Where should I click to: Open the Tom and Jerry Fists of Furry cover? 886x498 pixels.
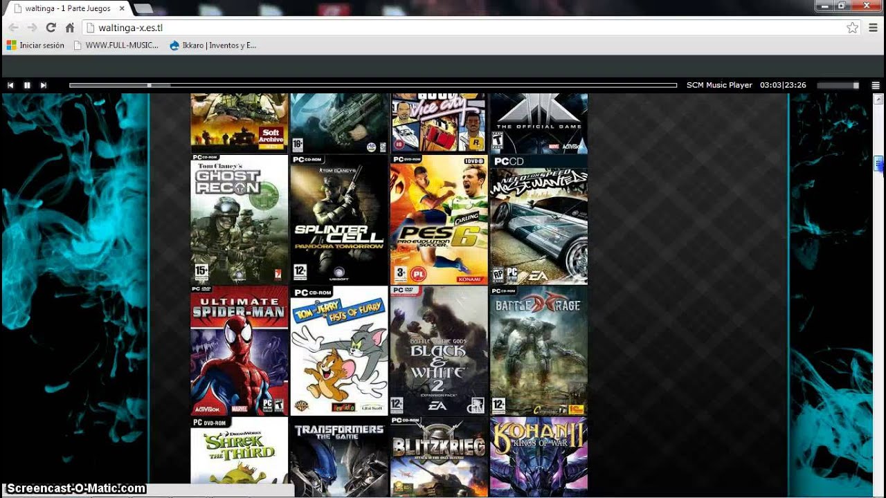tap(339, 351)
